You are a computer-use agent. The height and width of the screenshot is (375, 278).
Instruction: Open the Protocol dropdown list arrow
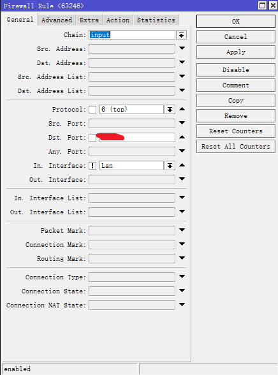pyautogui.click(x=170, y=110)
